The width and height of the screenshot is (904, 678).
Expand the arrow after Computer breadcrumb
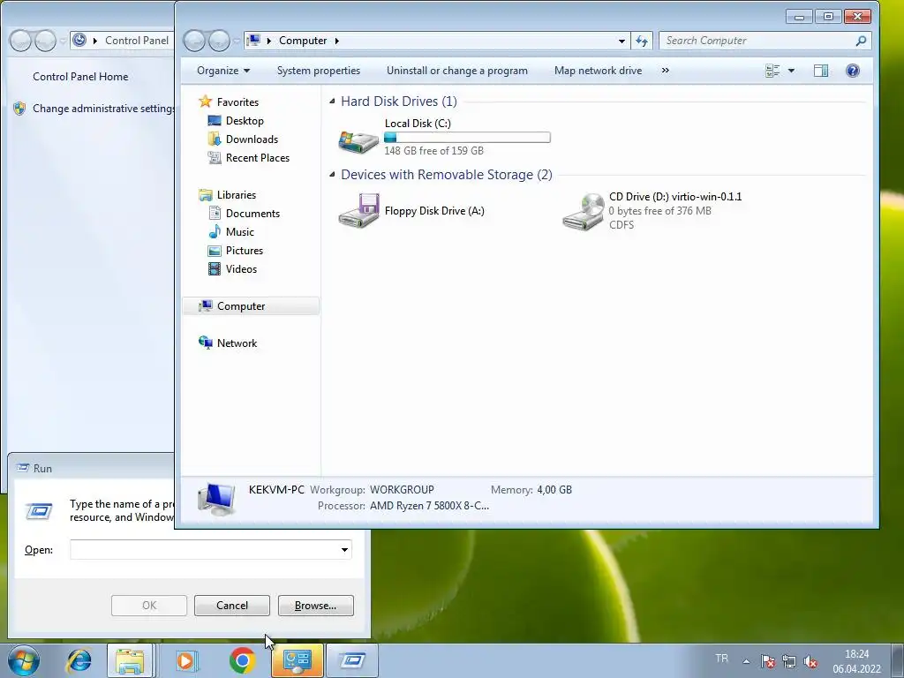click(336, 41)
